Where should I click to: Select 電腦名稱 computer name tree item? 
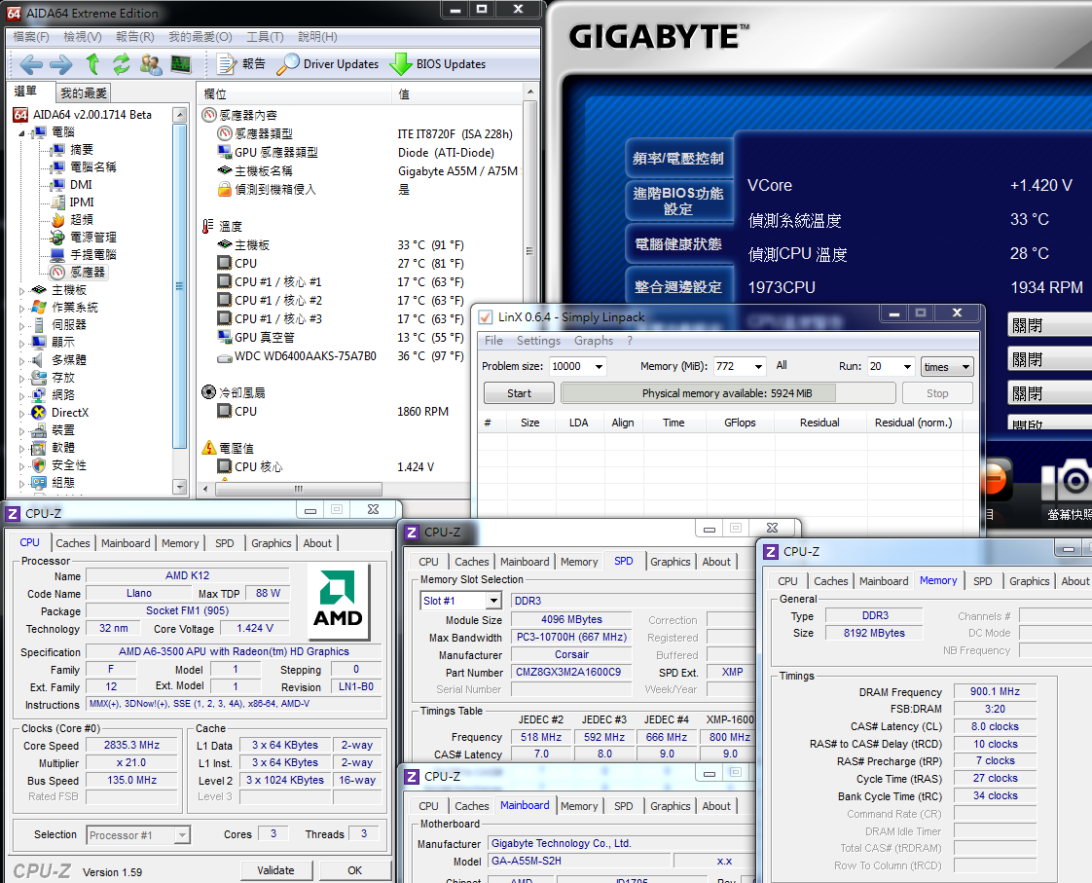click(84, 167)
